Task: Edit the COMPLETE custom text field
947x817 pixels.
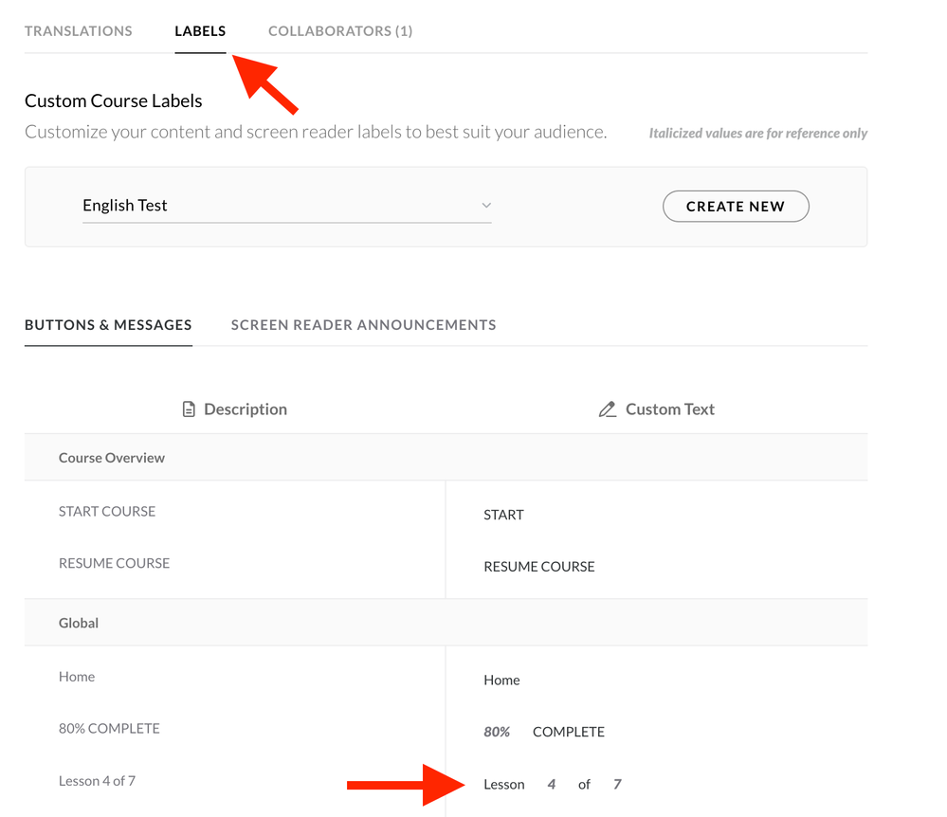Action: click(x=569, y=732)
